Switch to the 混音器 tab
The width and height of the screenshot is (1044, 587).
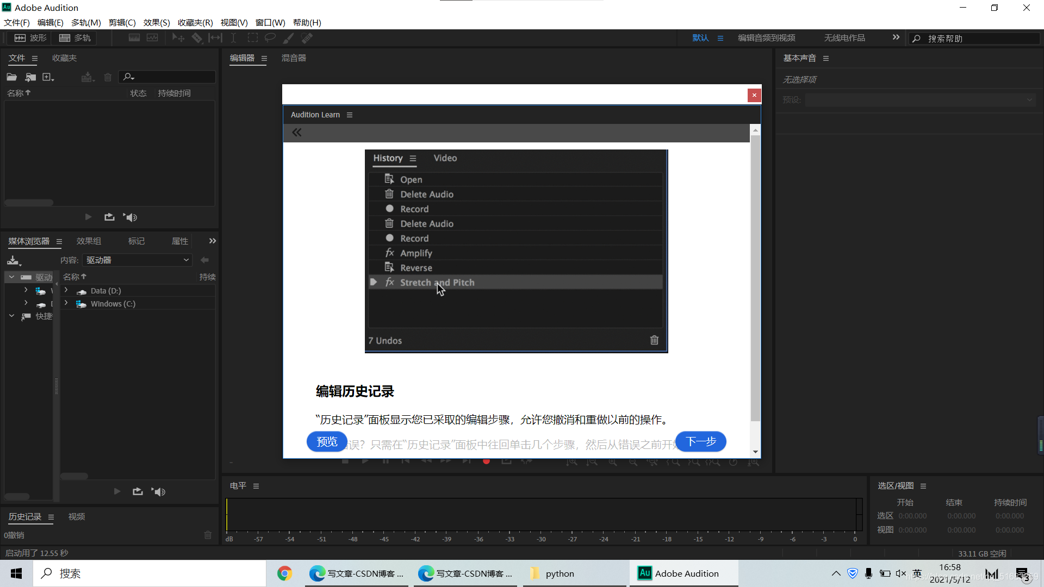pos(294,58)
